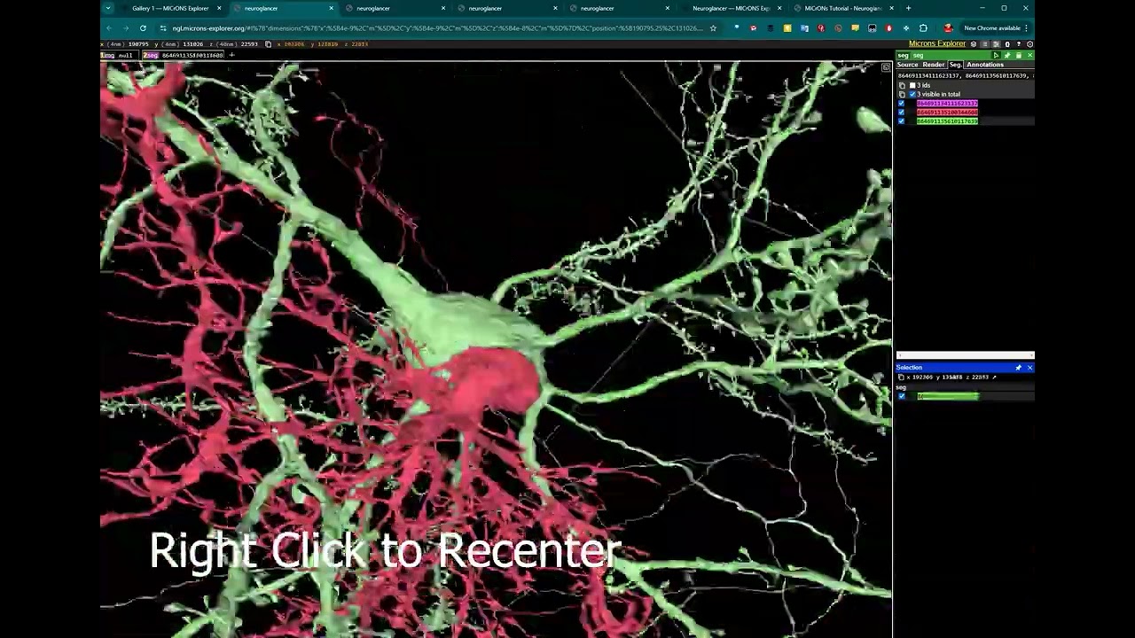Click the help question mark icon
The width and height of the screenshot is (1135, 638).
pyautogui.click(x=1018, y=44)
